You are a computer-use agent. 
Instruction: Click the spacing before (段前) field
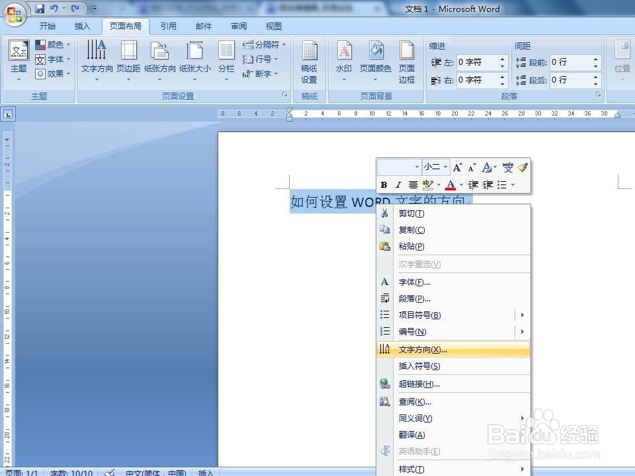click(x=570, y=62)
